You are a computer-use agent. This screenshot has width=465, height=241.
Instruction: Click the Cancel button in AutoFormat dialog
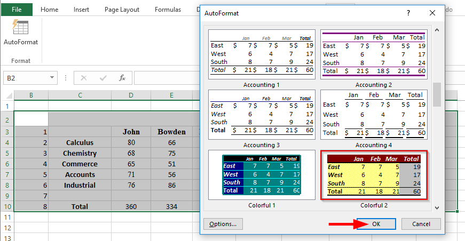421,224
